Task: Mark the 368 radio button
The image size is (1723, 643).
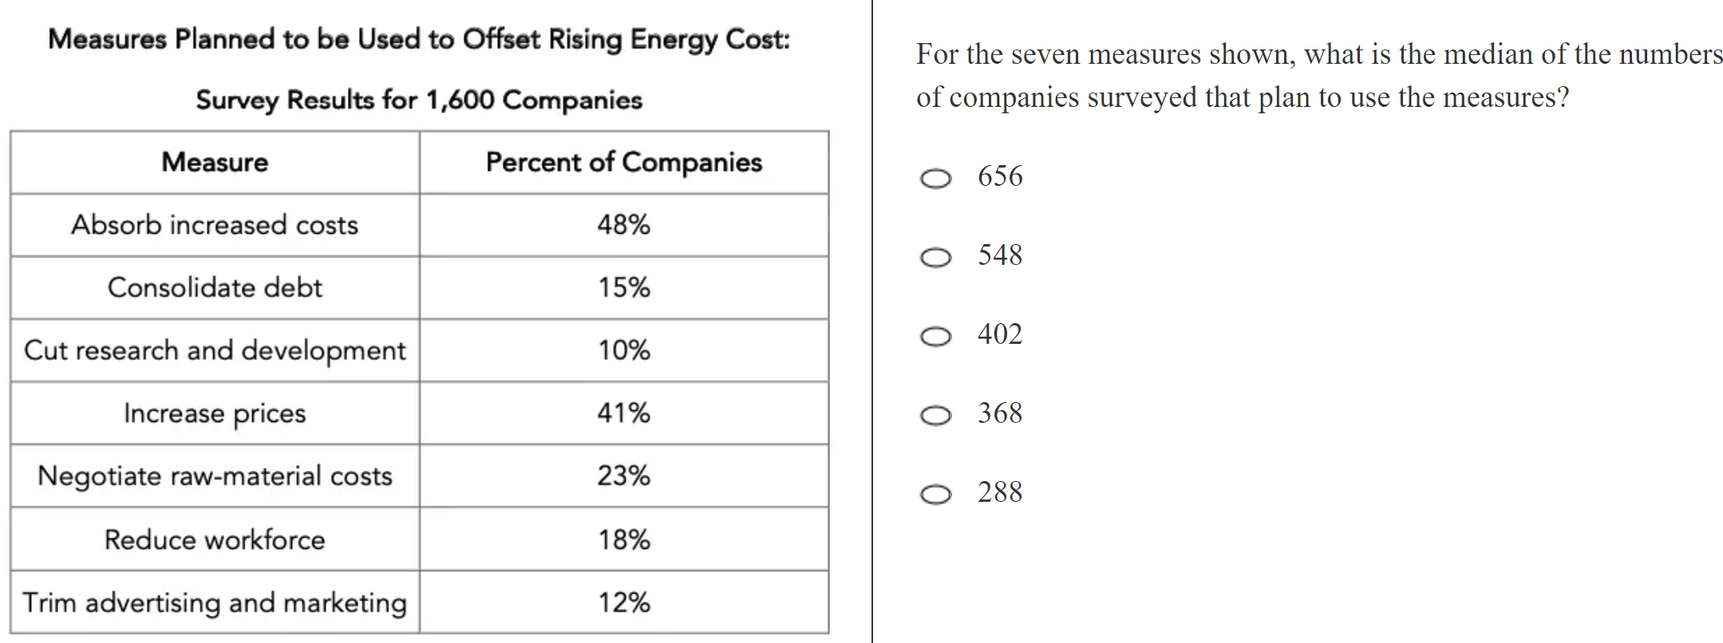Action: tap(935, 415)
